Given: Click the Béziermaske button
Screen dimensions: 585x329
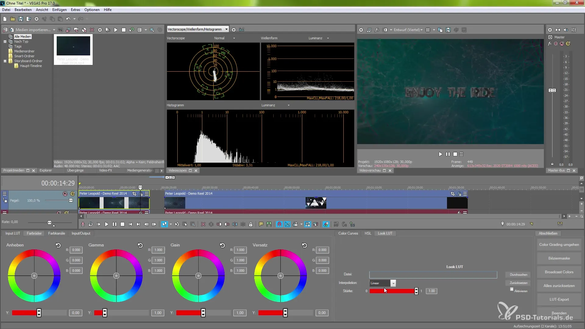Looking at the screenshot, I should [x=559, y=258].
